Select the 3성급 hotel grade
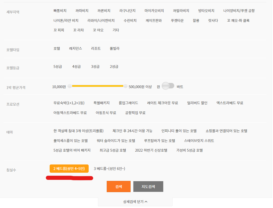 95,67
